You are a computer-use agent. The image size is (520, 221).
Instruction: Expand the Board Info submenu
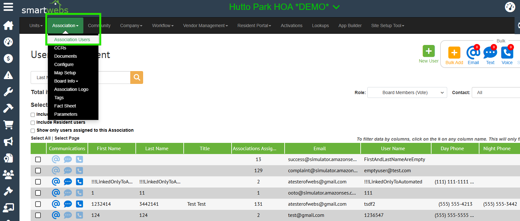point(66,81)
